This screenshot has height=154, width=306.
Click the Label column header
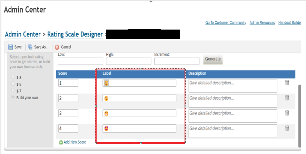click(x=107, y=73)
